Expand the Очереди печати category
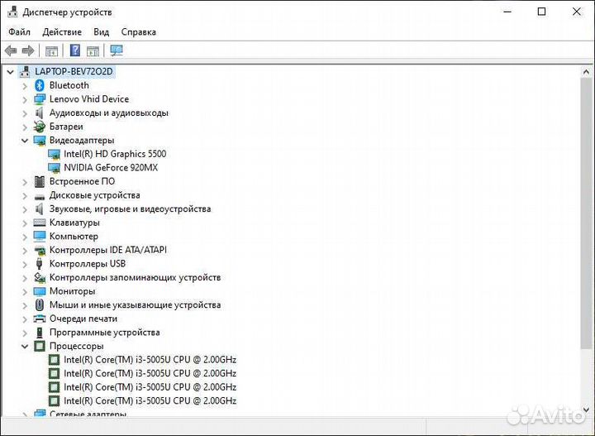Viewport: 595px width, 436px height. click(x=25, y=319)
